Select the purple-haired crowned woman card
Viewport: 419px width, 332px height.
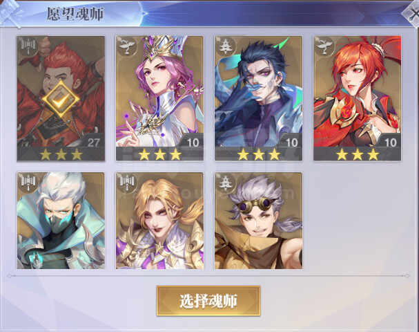tap(159, 98)
